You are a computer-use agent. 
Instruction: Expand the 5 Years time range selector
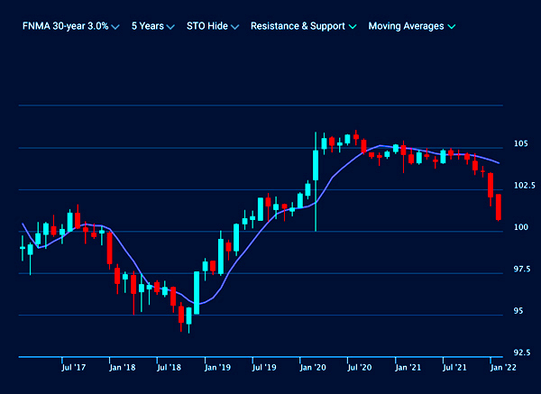pos(147,26)
